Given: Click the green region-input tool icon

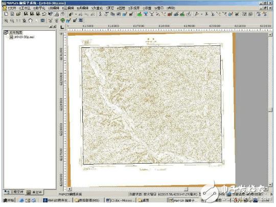Looking at the screenshot, I should pos(140,14).
